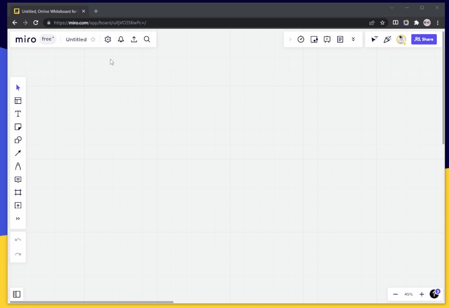Select the Comment tool

coord(18,179)
